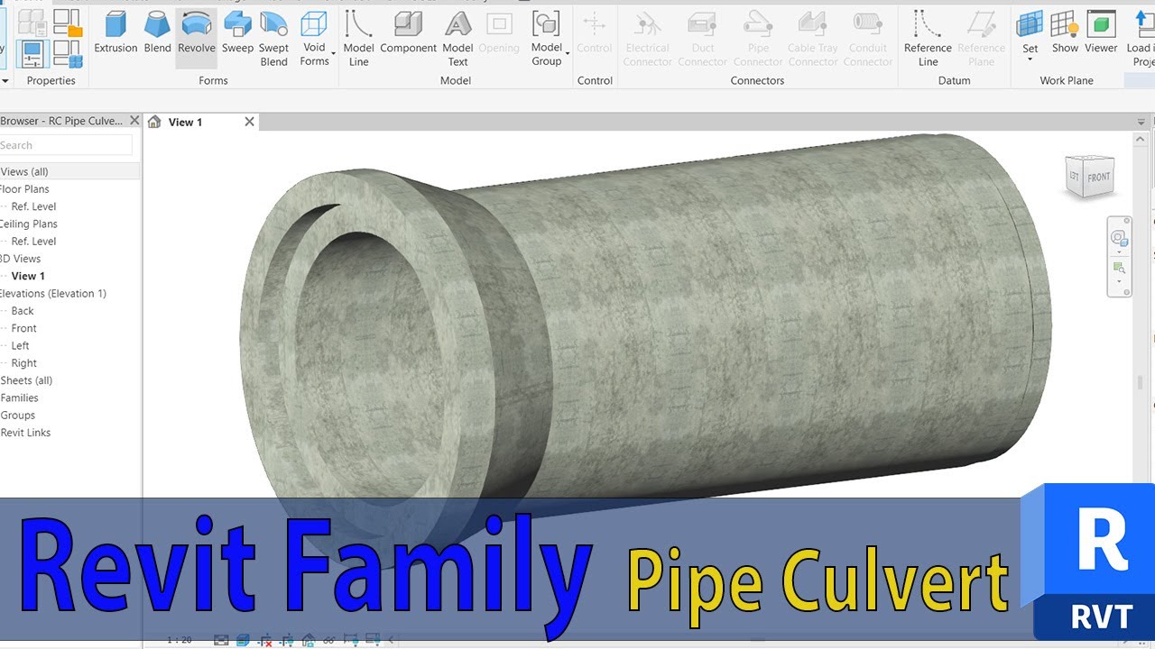The height and width of the screenshot is (649, 1155).
Task: Open Ref. Level under Ceiling Plans
Action: click(x=33, y=241)
